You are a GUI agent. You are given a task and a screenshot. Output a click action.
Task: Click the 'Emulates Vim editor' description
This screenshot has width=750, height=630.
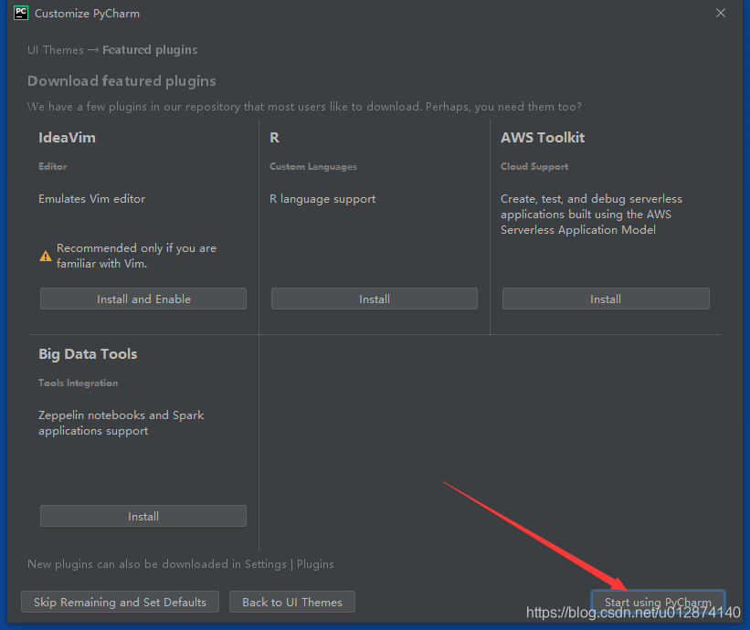point(92,199)
